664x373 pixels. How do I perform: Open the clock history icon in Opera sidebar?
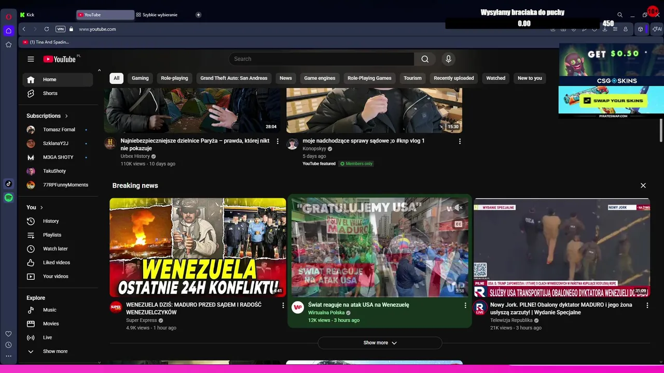point(9,345)
